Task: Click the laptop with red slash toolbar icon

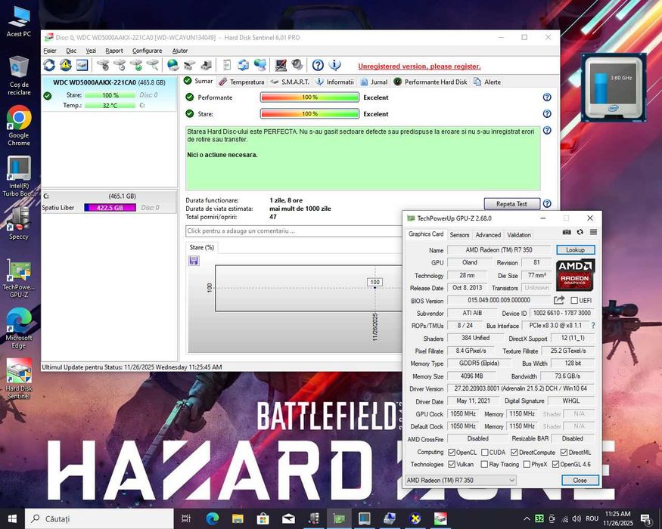Action: point(281,65)
